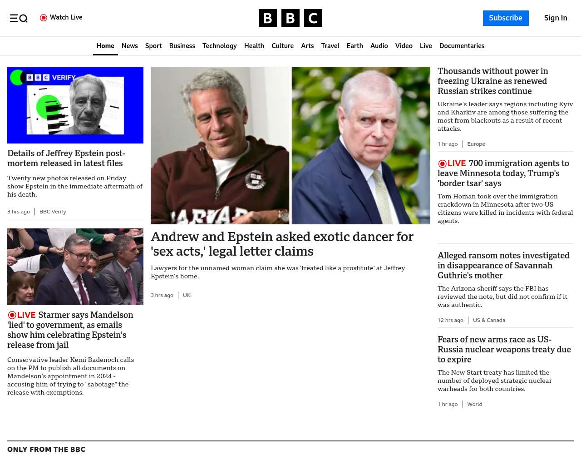Select the Home tab
This screenshot has height=465, width=581.
(x=105, y=46)
